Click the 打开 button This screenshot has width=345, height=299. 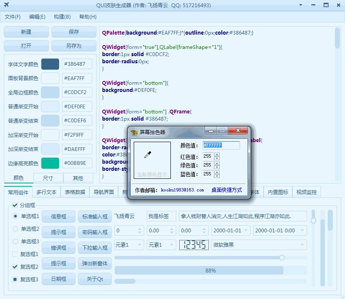point(26,46)
